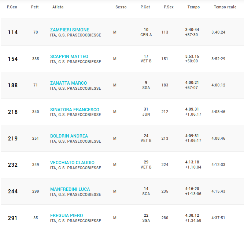Open athlete MANFREDINI LUCA's result
The image size is (244, 228).
pos(70,189)
